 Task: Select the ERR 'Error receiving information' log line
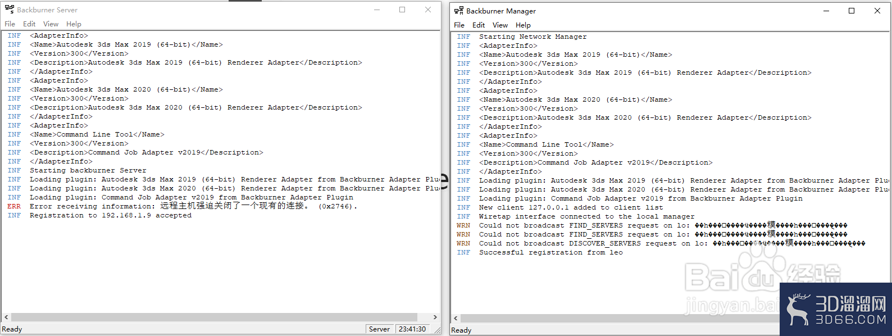point(183,206)
